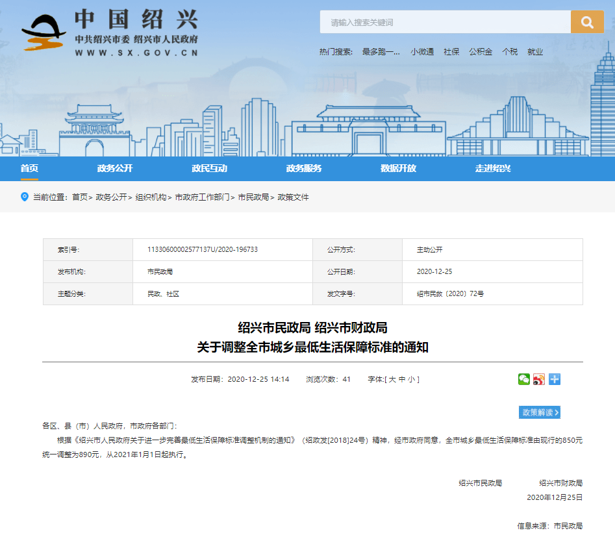Click the 中国绍兴 site logo
The width and height of the screenshot is (615, 535).
tap(110, 31)
